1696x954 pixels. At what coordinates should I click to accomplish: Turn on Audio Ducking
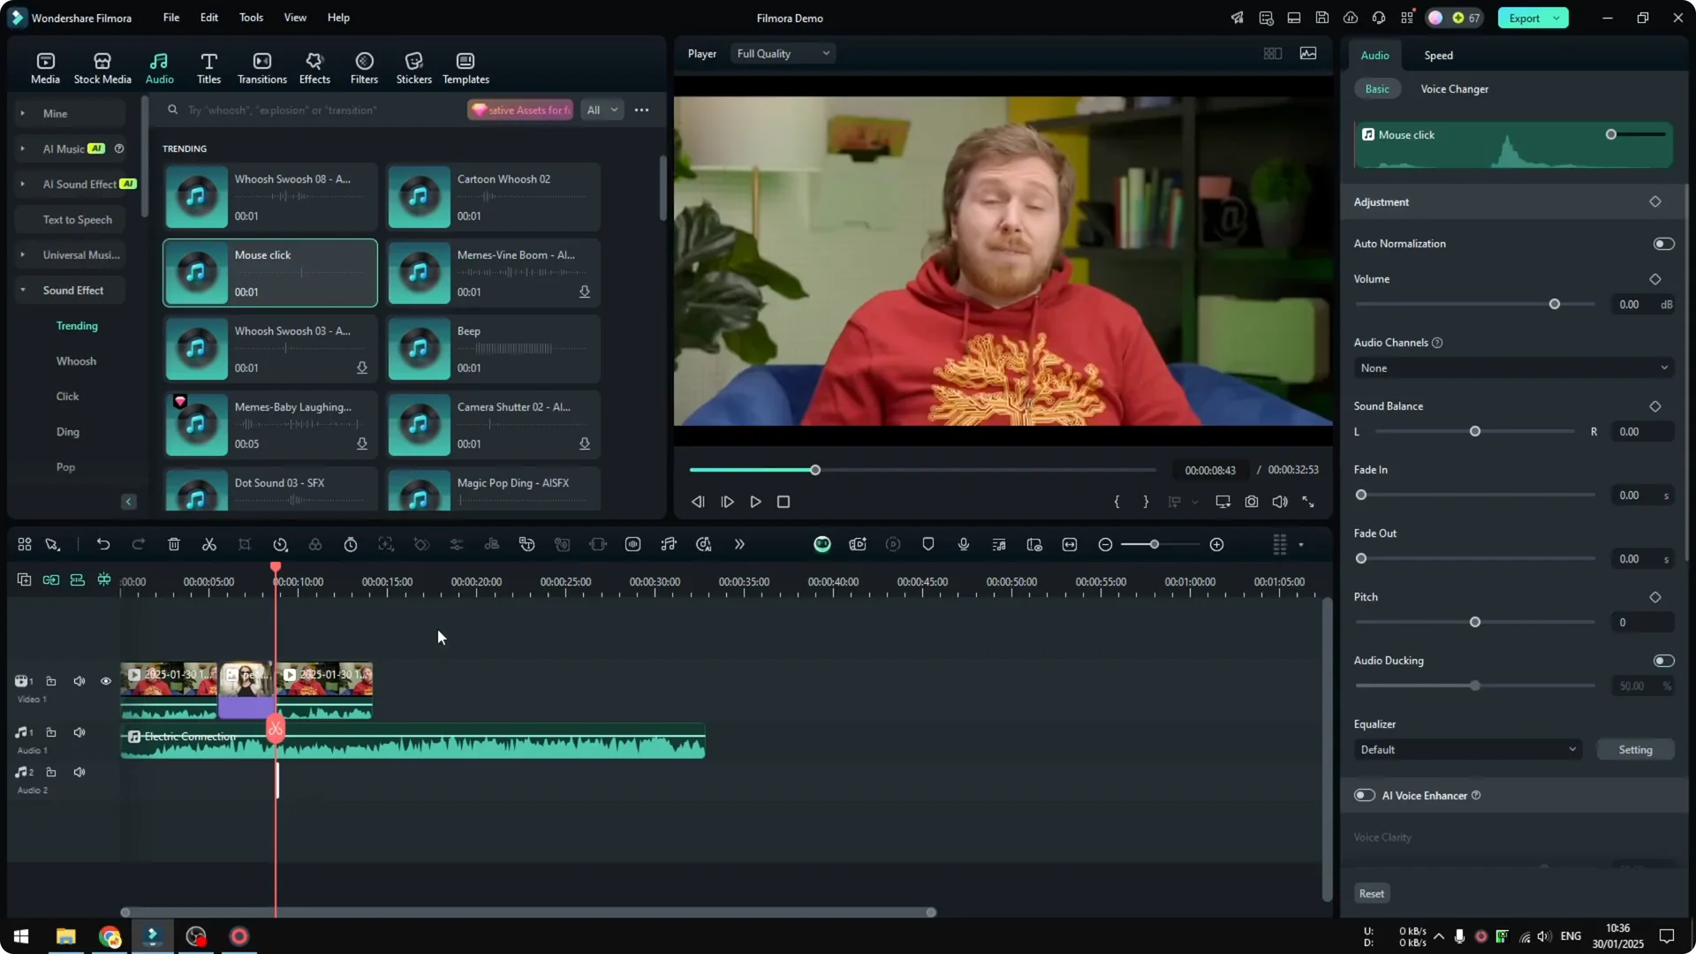1662,660
